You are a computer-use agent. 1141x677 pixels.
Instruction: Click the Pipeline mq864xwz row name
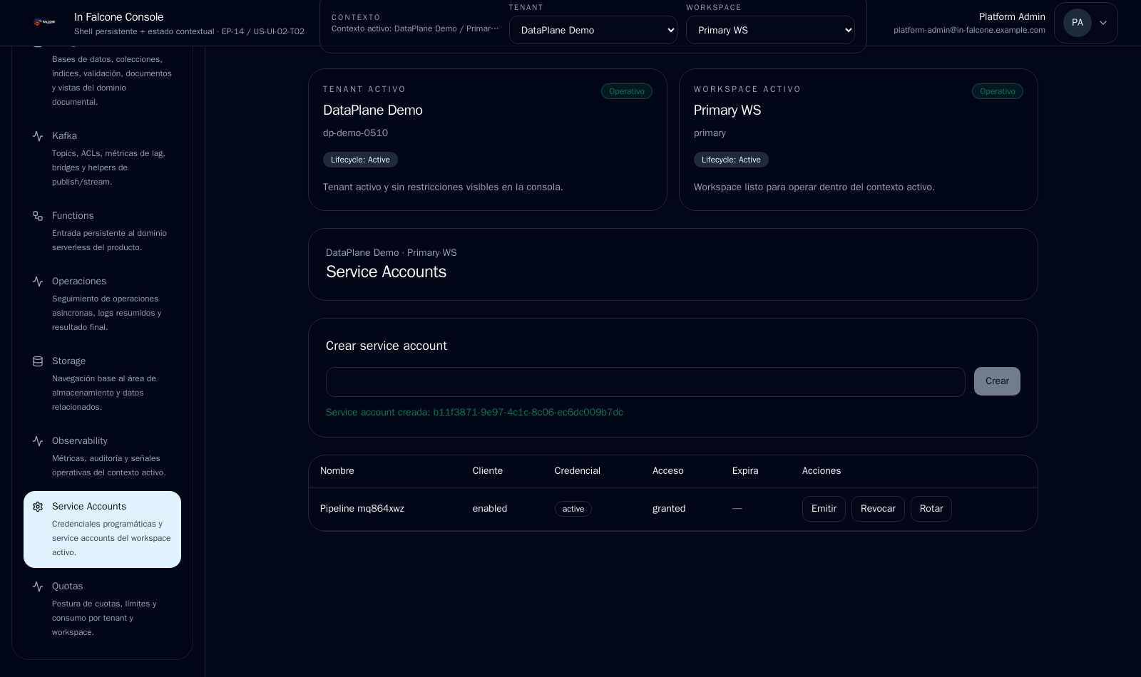tap(362, 509)
